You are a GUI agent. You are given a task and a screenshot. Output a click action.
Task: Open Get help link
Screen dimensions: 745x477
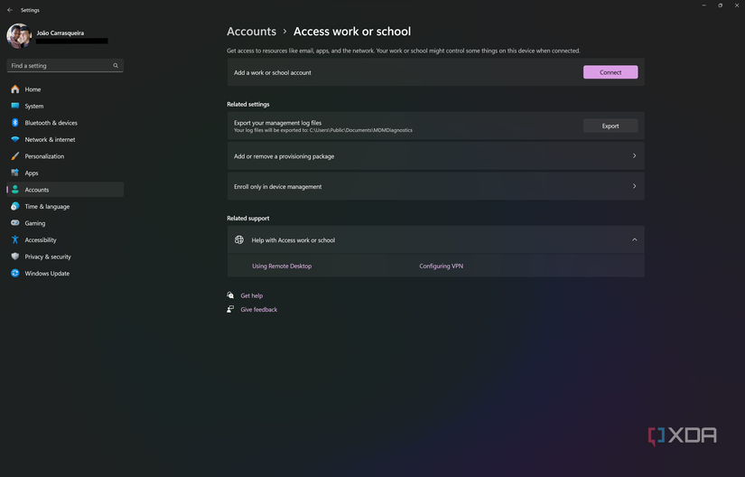(x=251, y=295)
